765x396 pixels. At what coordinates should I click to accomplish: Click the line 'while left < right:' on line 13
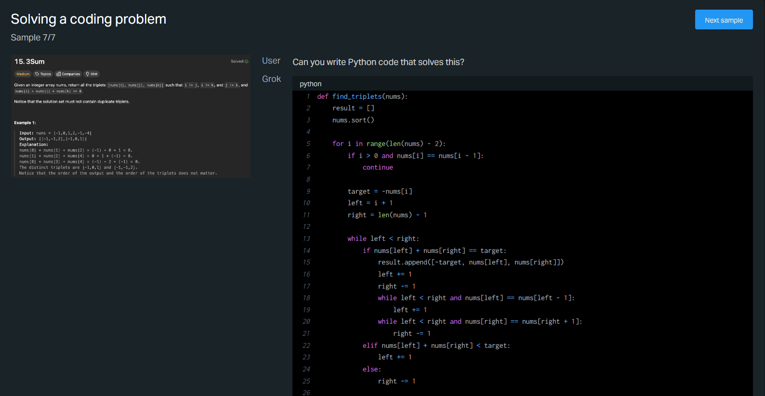(x=383, y=238)
